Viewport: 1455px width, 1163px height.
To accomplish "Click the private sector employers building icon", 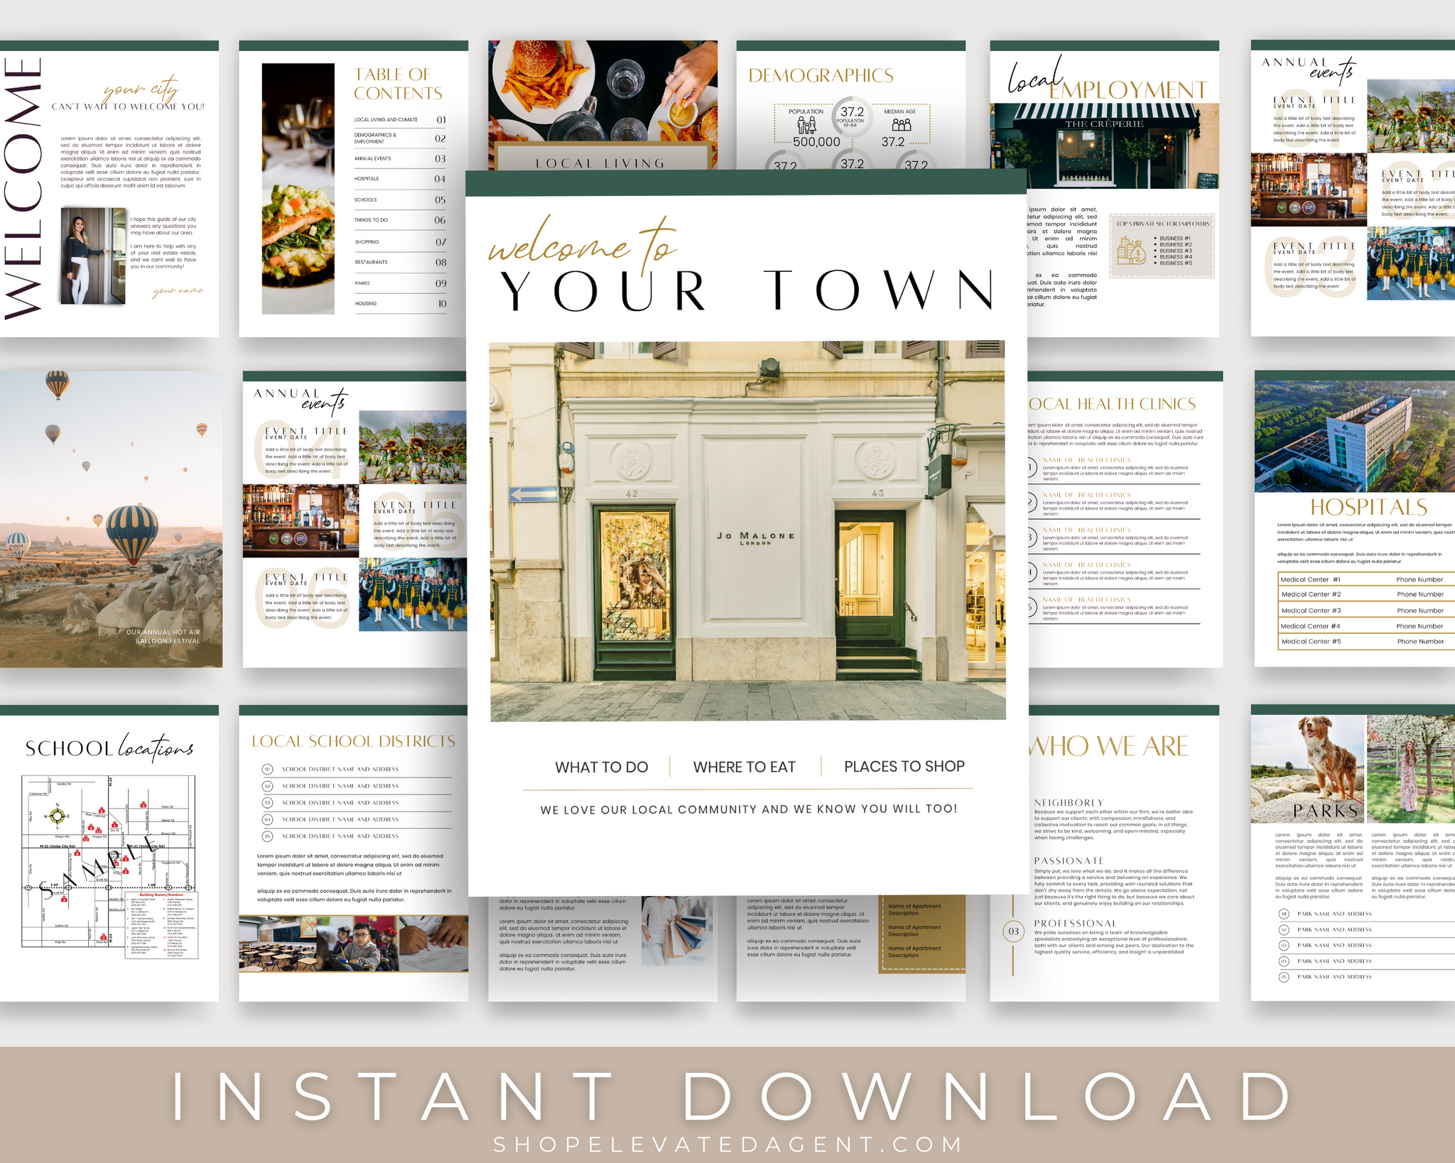I will 1131,251.
